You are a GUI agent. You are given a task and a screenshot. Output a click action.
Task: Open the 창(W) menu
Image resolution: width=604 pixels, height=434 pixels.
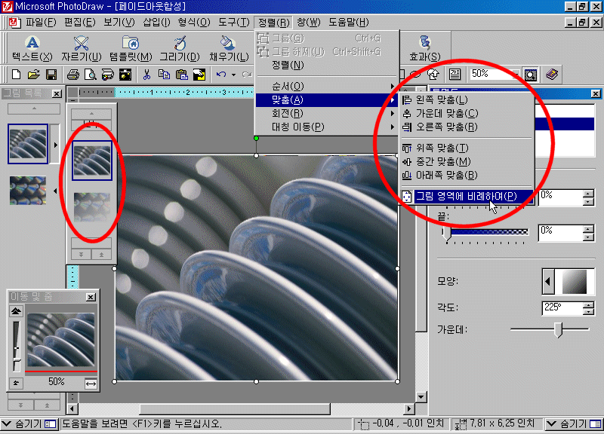[x=309, y=23]
